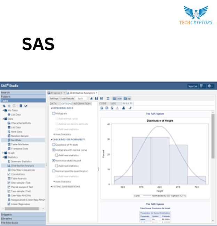Expand the Graph folder arrow
The width and height of the screenshot is (217, 226).
coord(3,153)
